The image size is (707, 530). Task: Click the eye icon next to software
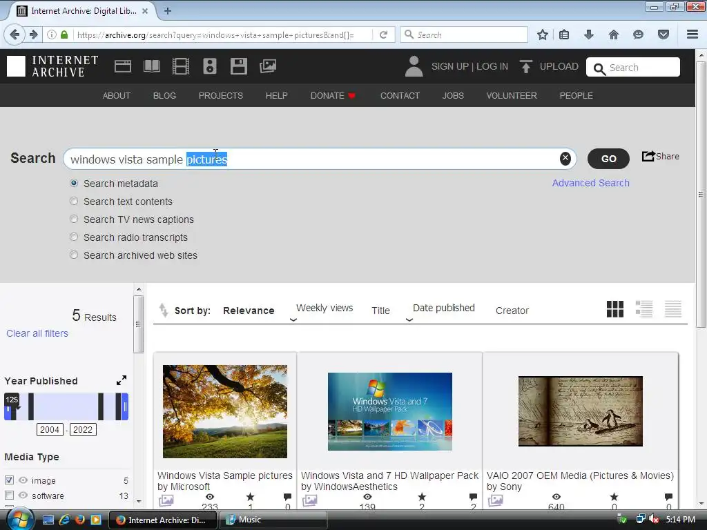[23, 495]
